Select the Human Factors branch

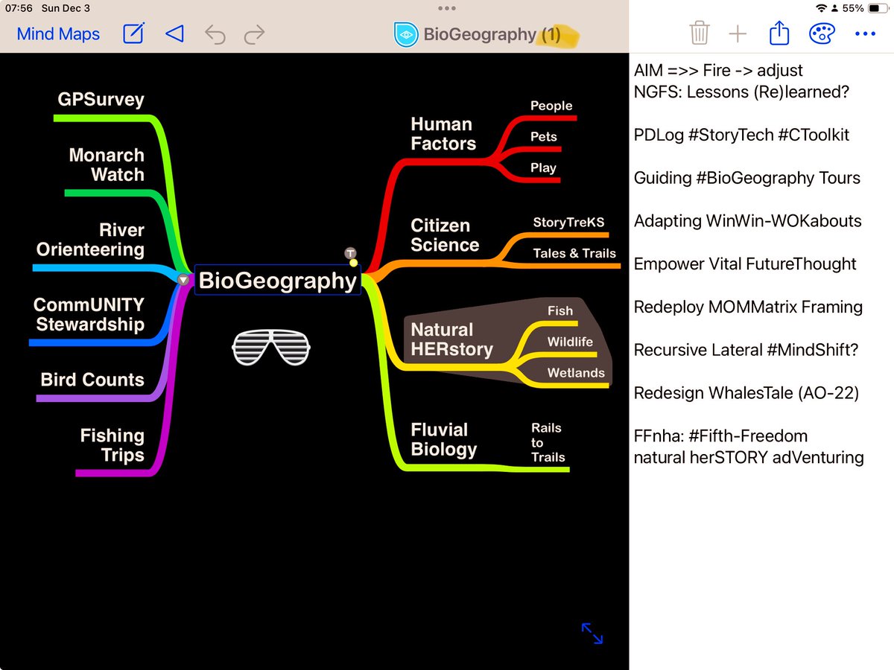point(443,134)
